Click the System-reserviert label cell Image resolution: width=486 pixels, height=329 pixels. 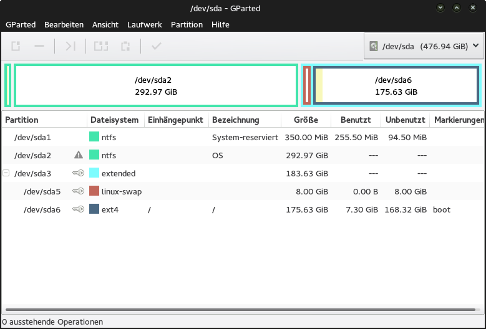click(x=245, y=138)
